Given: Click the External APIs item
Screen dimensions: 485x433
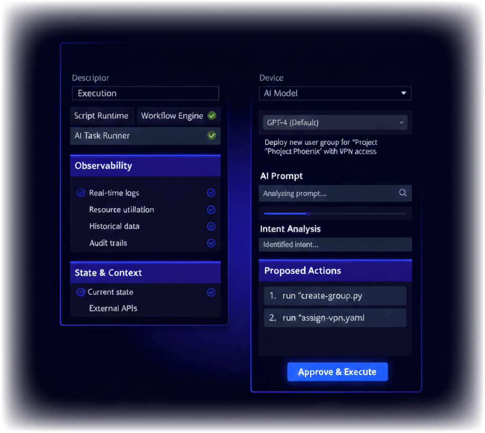Looking at the screenshot, I should [x=113, y=309].
